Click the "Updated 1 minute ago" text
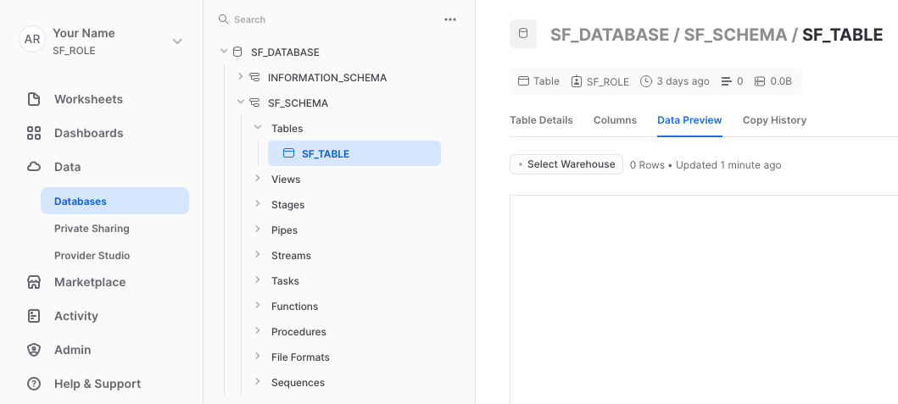 [x=728, y=165]
